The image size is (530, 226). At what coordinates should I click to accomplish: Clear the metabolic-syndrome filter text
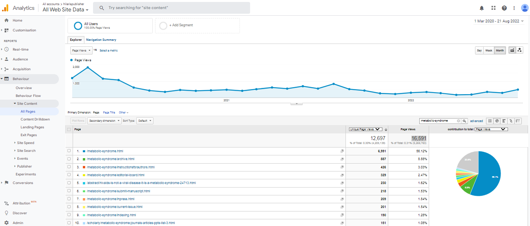pos(458,121)
